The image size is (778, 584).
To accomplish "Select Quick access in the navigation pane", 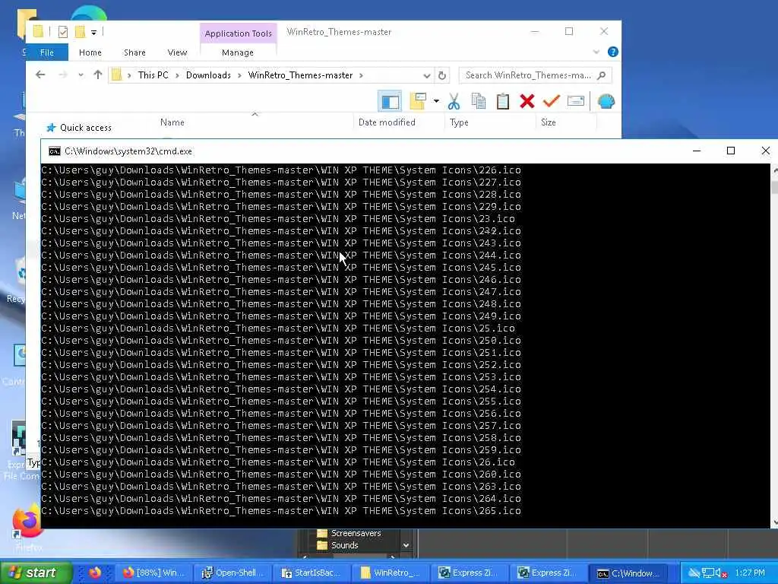I will click(79, 128).
